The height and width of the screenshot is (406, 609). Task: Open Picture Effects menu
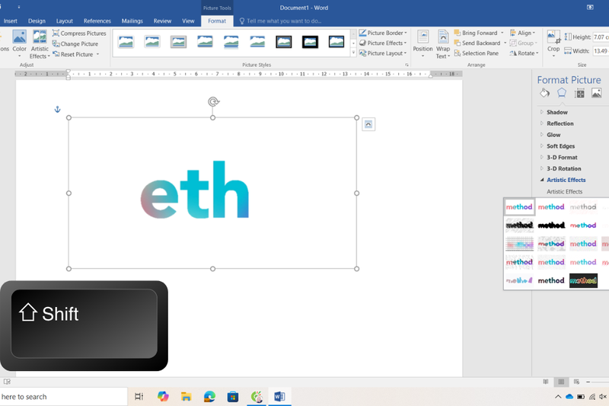383,43
